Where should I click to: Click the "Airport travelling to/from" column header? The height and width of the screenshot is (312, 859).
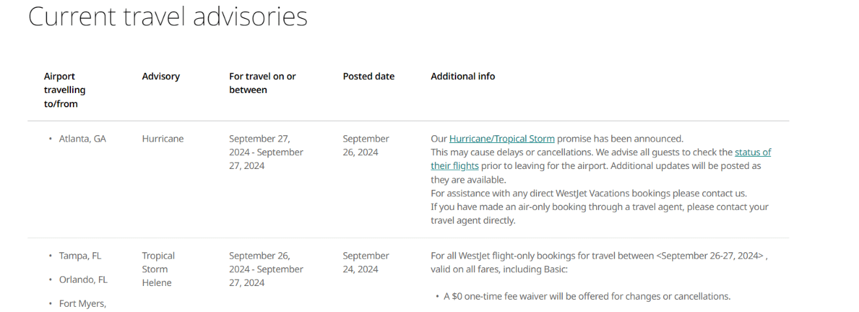(65, 90)
